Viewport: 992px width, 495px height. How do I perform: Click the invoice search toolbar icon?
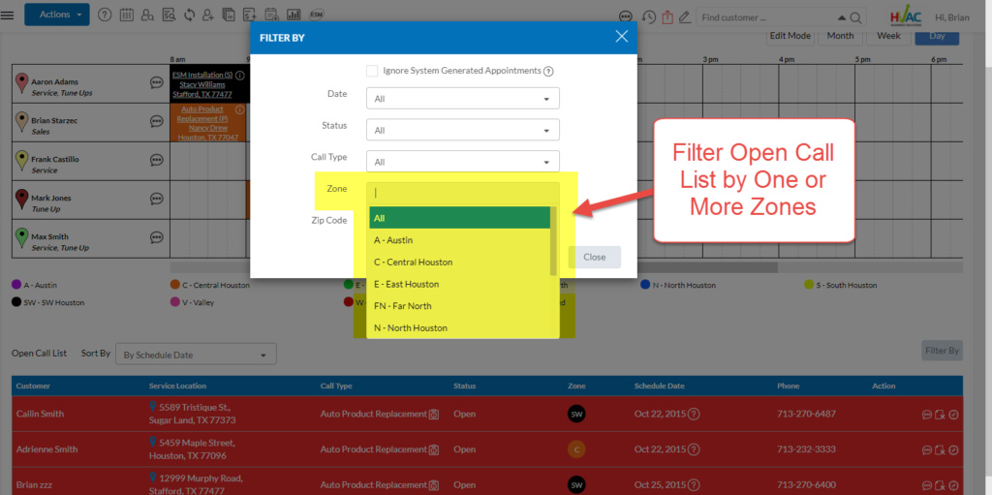(169, 15)
